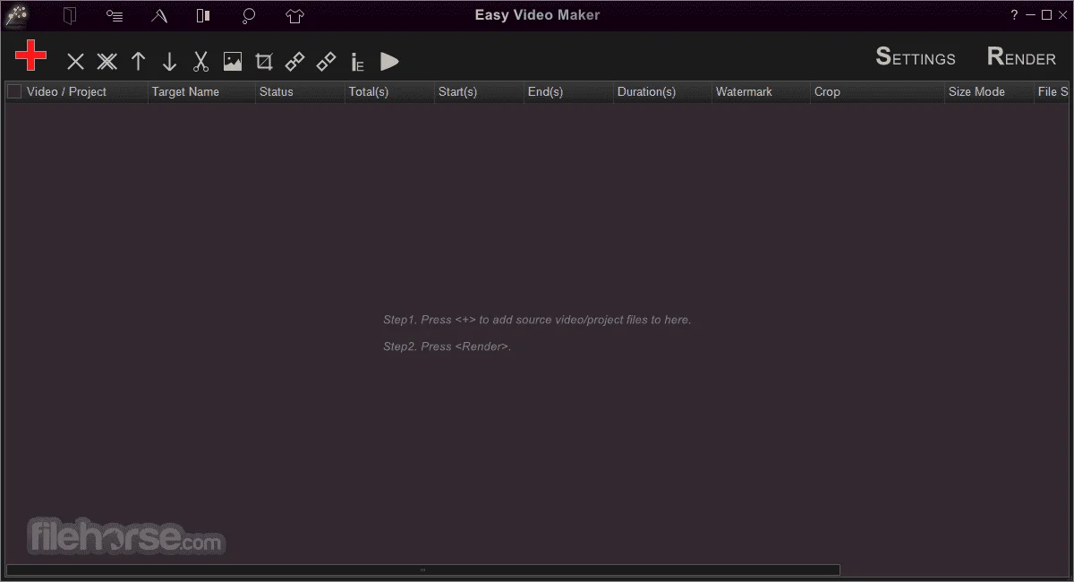Click the Render button

pyautogui.click(x=1021, y=57)
